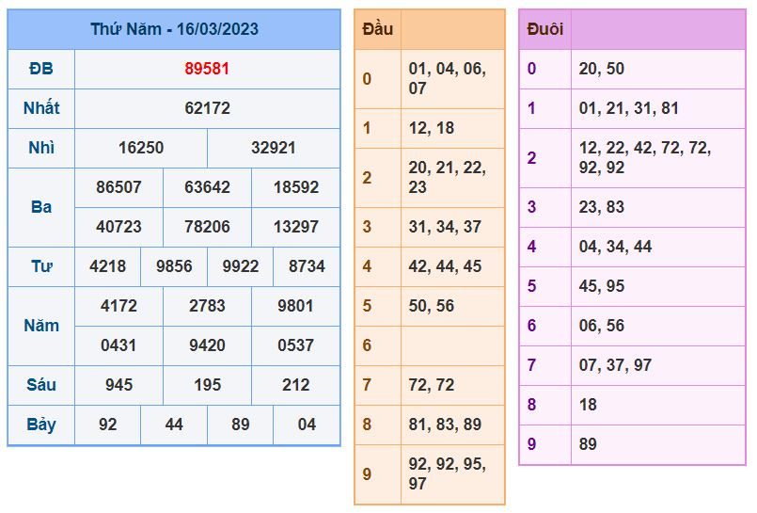Select fifth prize number 4172
Viewport: 757px width, 513px height.
coord(118,306)
